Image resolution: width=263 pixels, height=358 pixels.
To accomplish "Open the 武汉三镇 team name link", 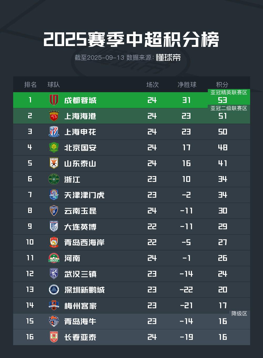I will (80, 274).
